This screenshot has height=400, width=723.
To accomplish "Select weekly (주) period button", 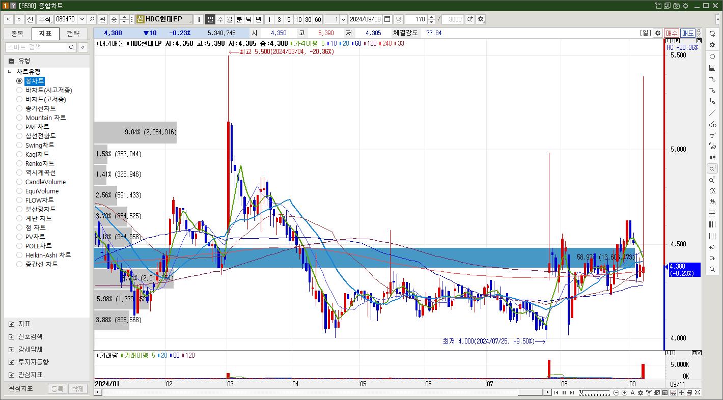I will (220, 19).
